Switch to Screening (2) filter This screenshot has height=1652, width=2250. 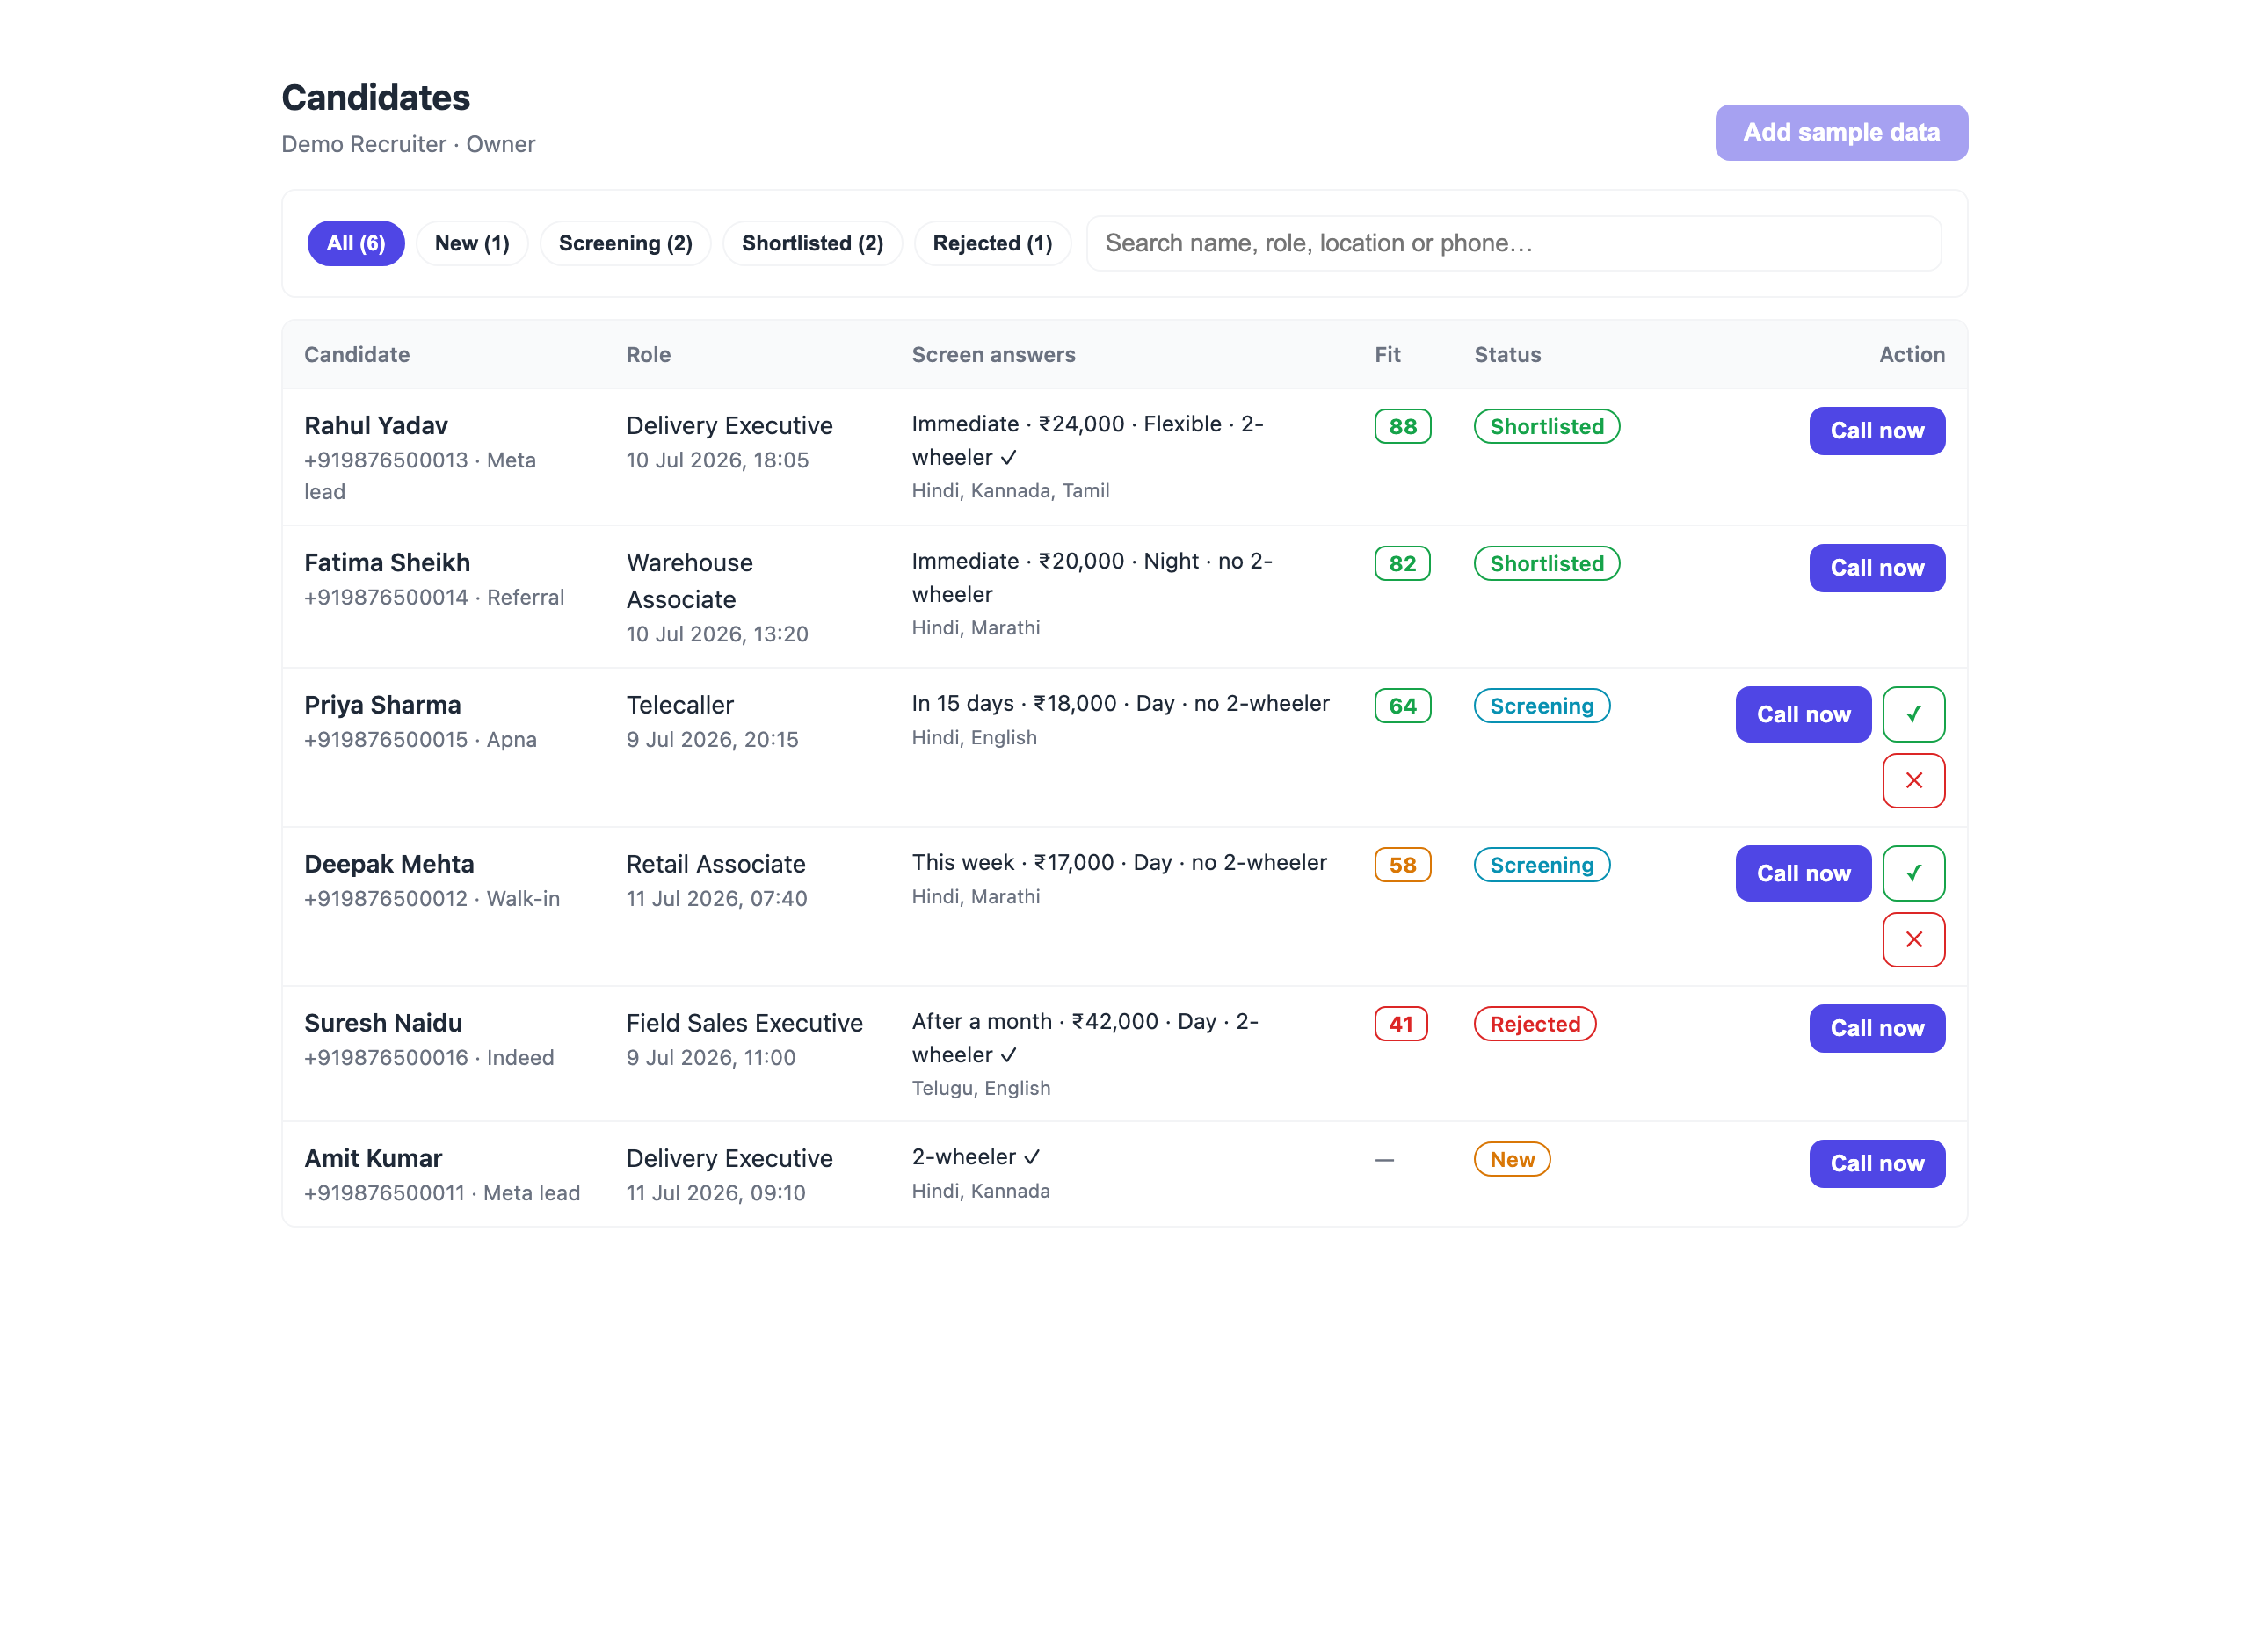[x=625, y=243]
